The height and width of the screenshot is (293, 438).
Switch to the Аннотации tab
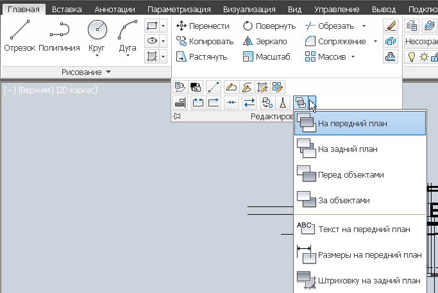(x=115, y=10)
